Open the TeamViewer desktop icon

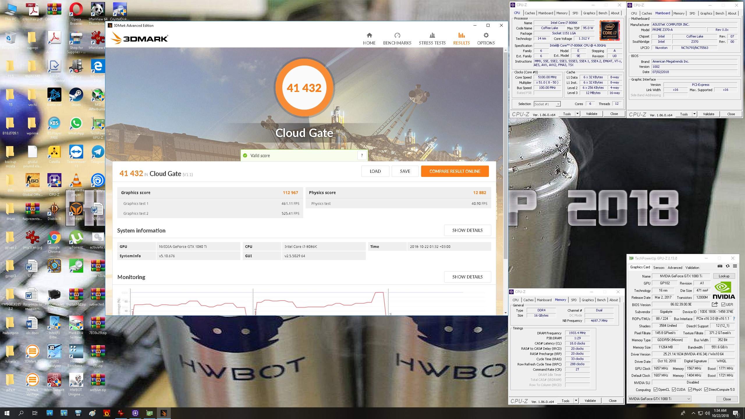(76, 156)
